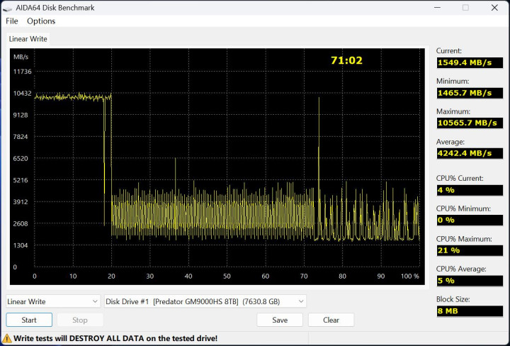
Task: Open the Disk Drive #1 selection dropdown
Action: (205, 301)
